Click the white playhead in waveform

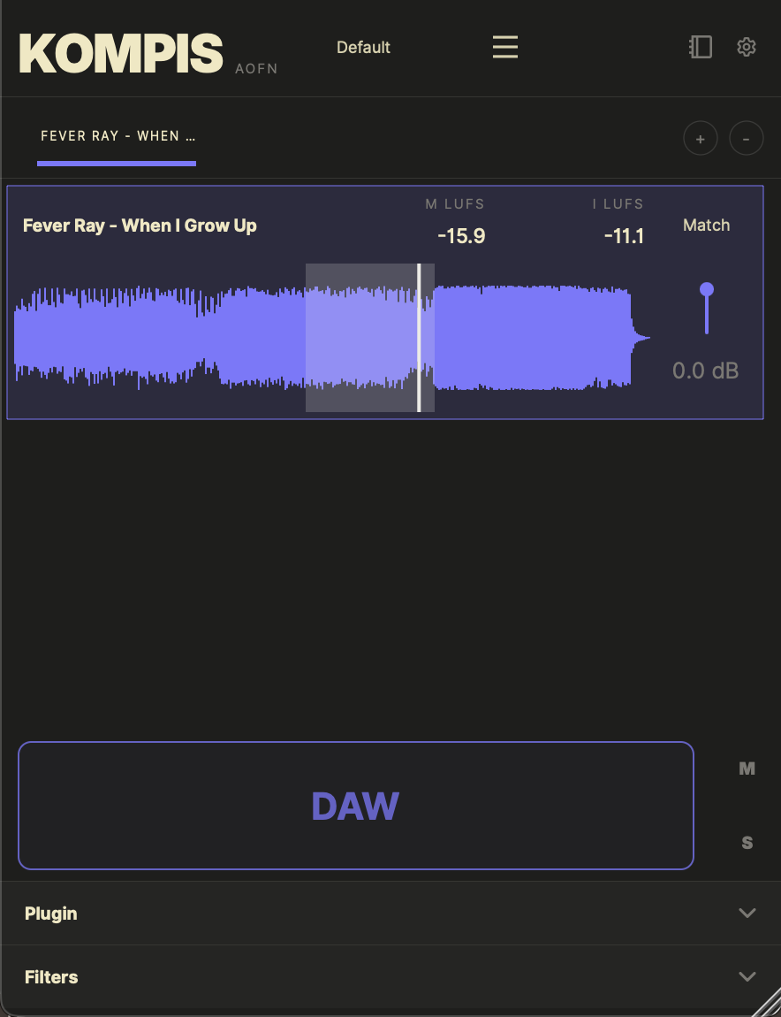click(419, 337)
